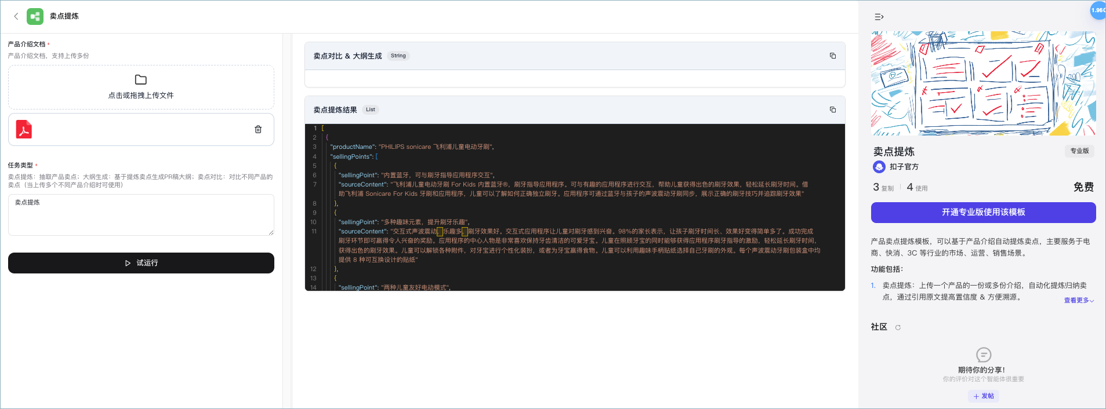Open the template cover thumbnail

point(983,83)
